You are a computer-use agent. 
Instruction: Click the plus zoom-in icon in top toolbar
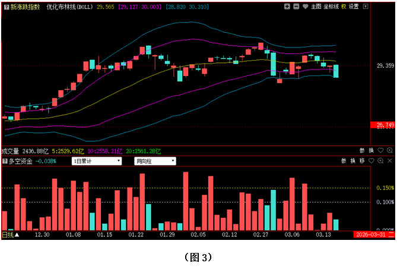point(287,7)
